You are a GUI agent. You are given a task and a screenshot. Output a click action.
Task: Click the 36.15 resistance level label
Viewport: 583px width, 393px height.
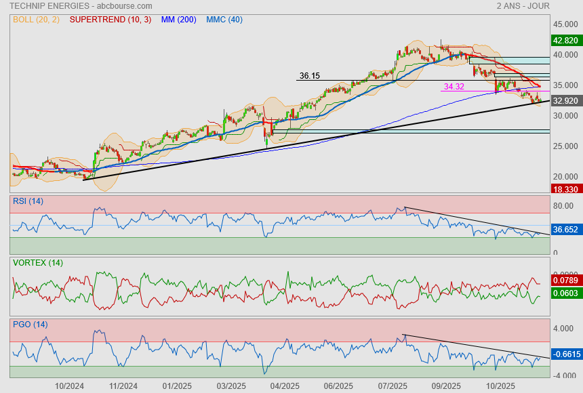[x=310, y=76]
